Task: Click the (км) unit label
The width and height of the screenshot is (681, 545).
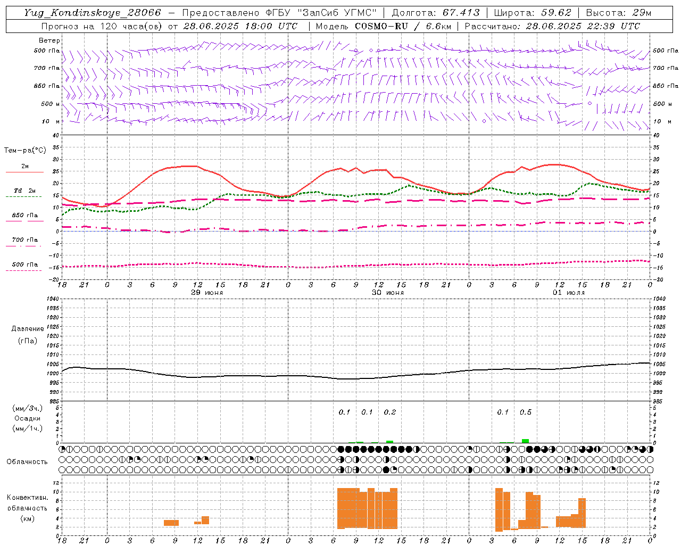Action: [28, 518]
